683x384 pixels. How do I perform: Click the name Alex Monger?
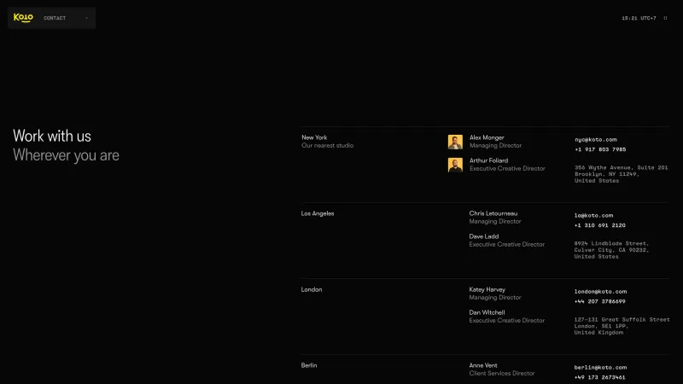click(487, 137)
